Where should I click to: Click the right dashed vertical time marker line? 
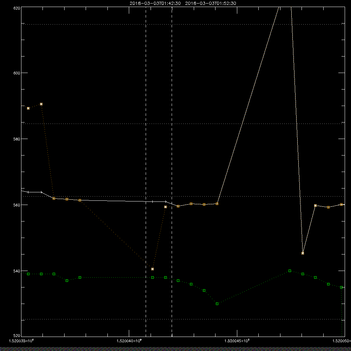pos(172,172)
